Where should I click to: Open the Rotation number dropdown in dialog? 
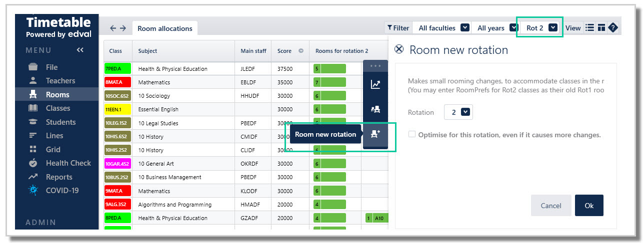(x=458, y=112)
